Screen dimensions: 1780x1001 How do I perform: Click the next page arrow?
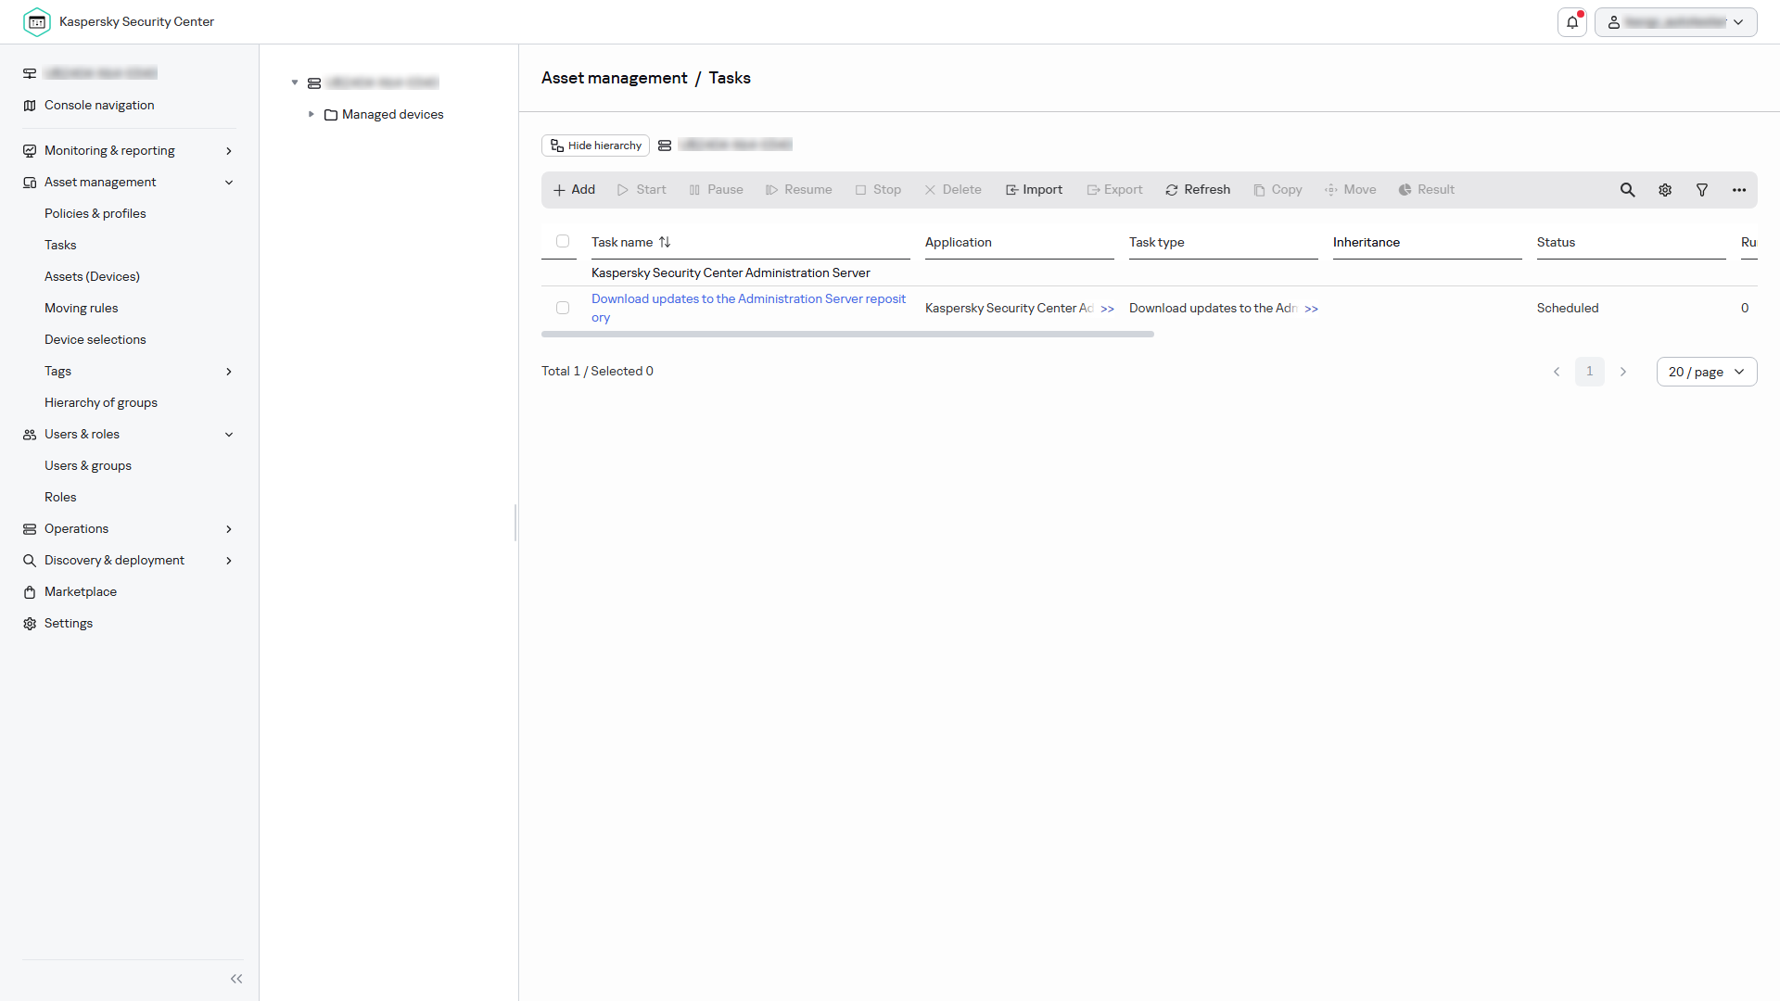1623,372
